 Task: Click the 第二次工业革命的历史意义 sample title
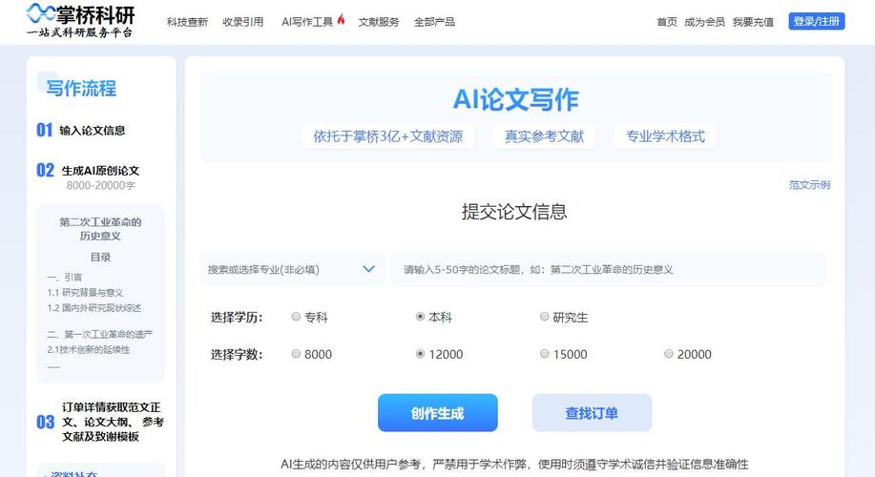click(100, 229)
